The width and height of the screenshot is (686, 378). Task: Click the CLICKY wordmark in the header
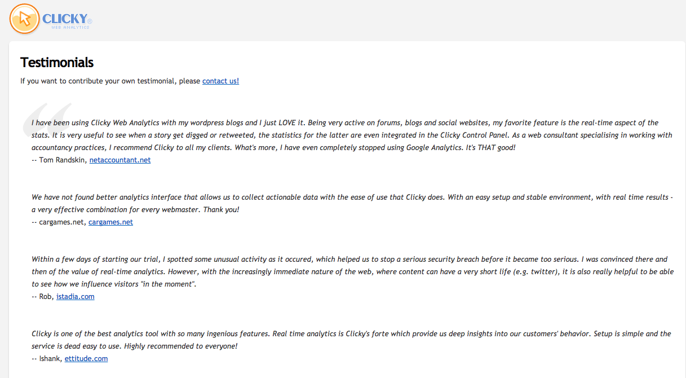point(65,19)
